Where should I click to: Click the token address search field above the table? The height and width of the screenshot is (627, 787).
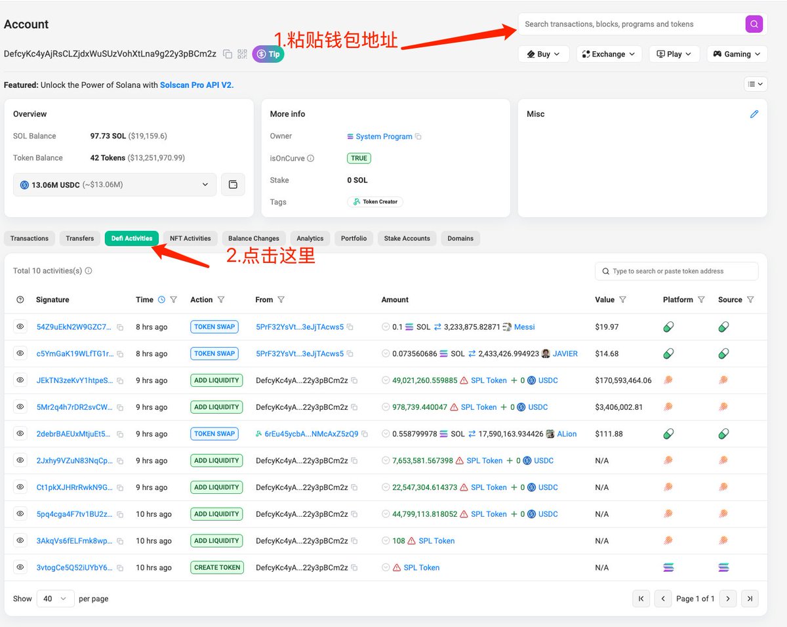(676, 271)
